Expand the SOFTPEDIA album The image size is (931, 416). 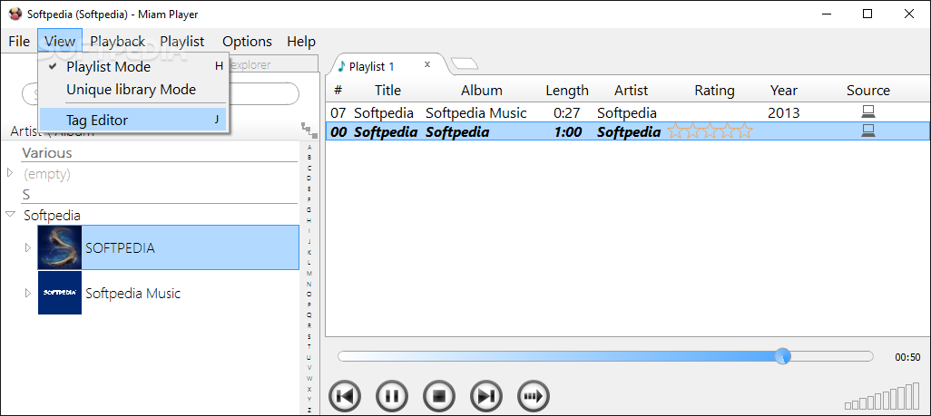coord(27,247)
